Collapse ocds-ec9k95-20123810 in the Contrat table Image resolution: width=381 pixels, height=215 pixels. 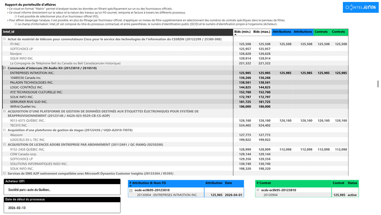tap(258, 190)
